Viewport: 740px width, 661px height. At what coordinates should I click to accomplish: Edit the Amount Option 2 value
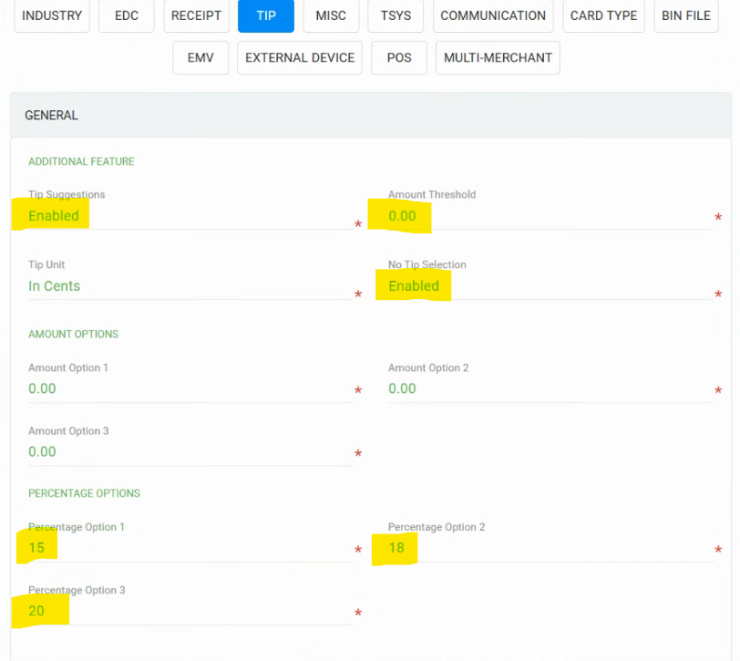550,389
